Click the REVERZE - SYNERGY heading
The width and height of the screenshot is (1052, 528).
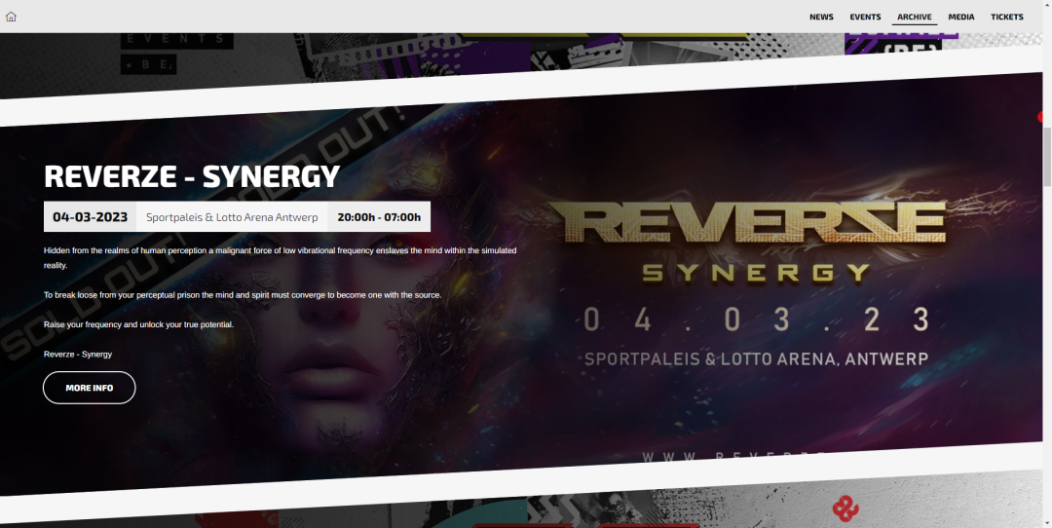192,176
